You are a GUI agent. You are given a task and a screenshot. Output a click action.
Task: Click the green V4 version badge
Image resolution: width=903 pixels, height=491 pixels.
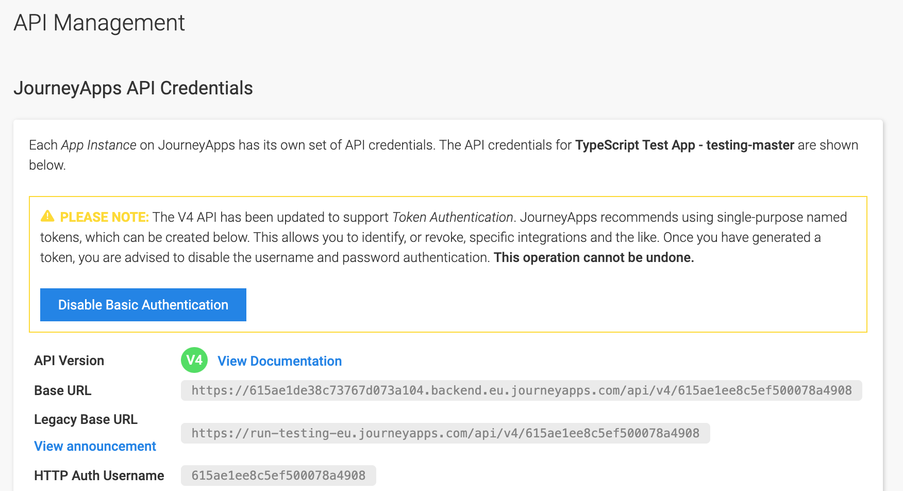point(194,360)
